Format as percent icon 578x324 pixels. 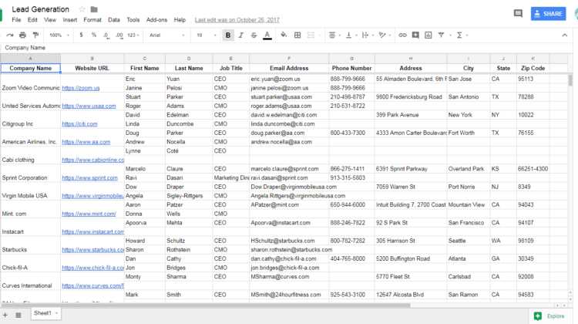(x=93, y=35)
